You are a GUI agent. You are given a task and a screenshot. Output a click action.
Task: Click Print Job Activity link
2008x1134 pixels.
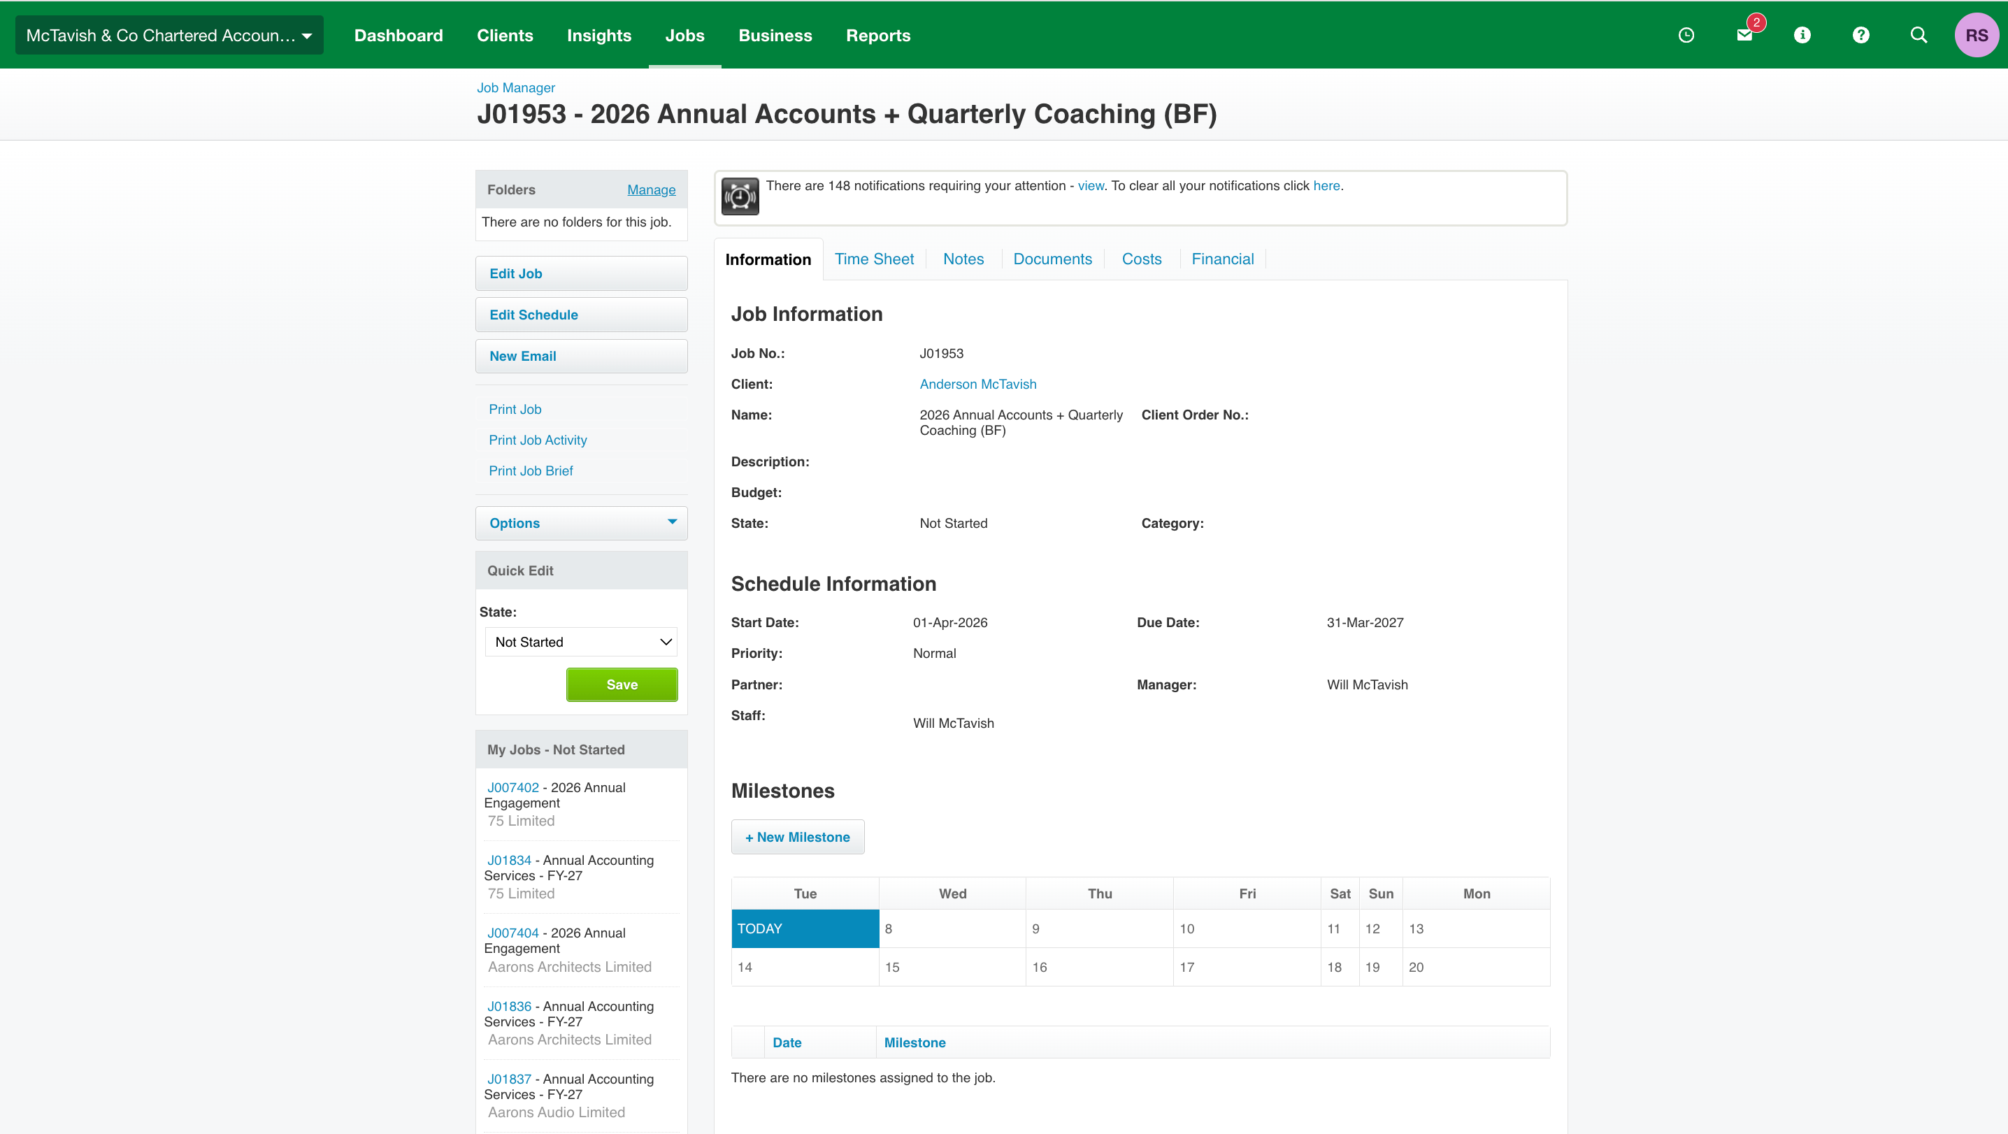[538, 440]
